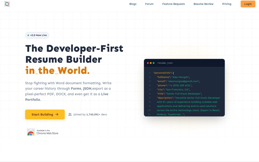Viewport: 259px width, 162px height.
Task: Click the green dot in code window
Action: 154,63
